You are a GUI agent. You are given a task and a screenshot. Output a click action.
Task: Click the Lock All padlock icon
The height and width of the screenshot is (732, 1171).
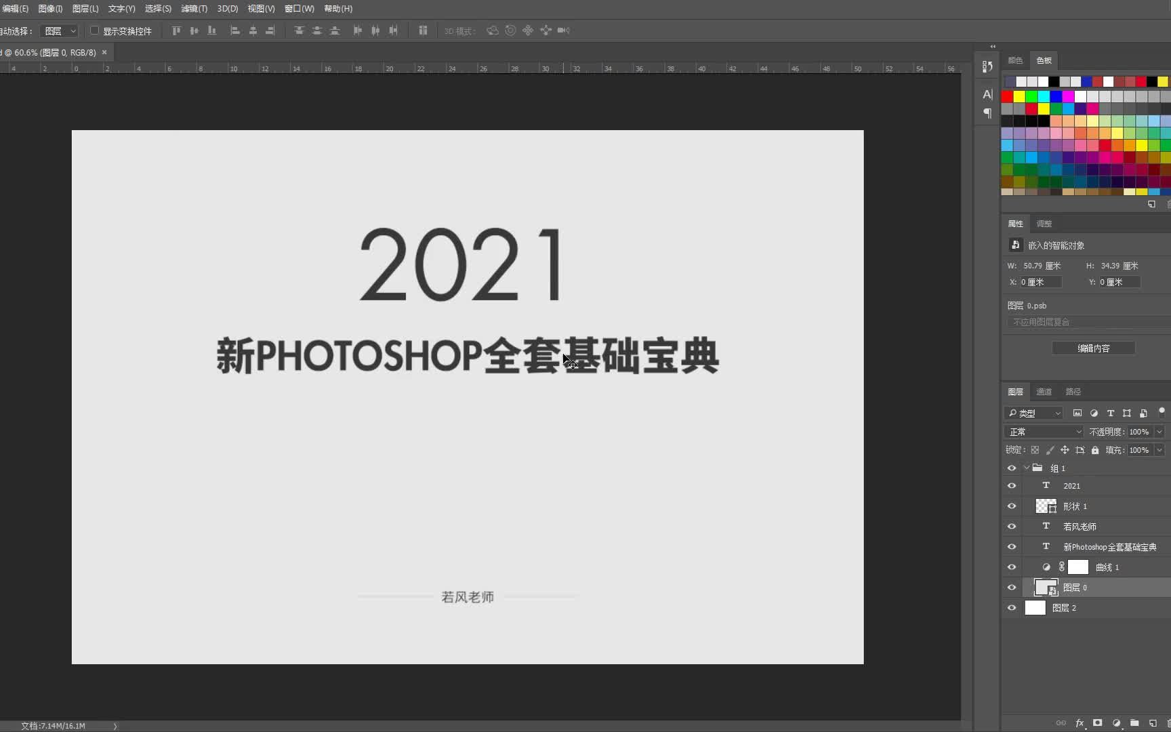(1094, 449)
